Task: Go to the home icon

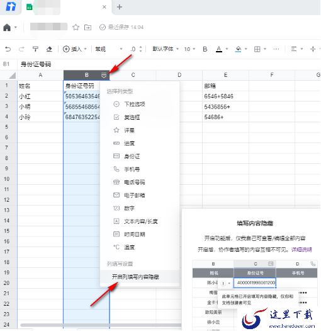Action: coord(7,27)
